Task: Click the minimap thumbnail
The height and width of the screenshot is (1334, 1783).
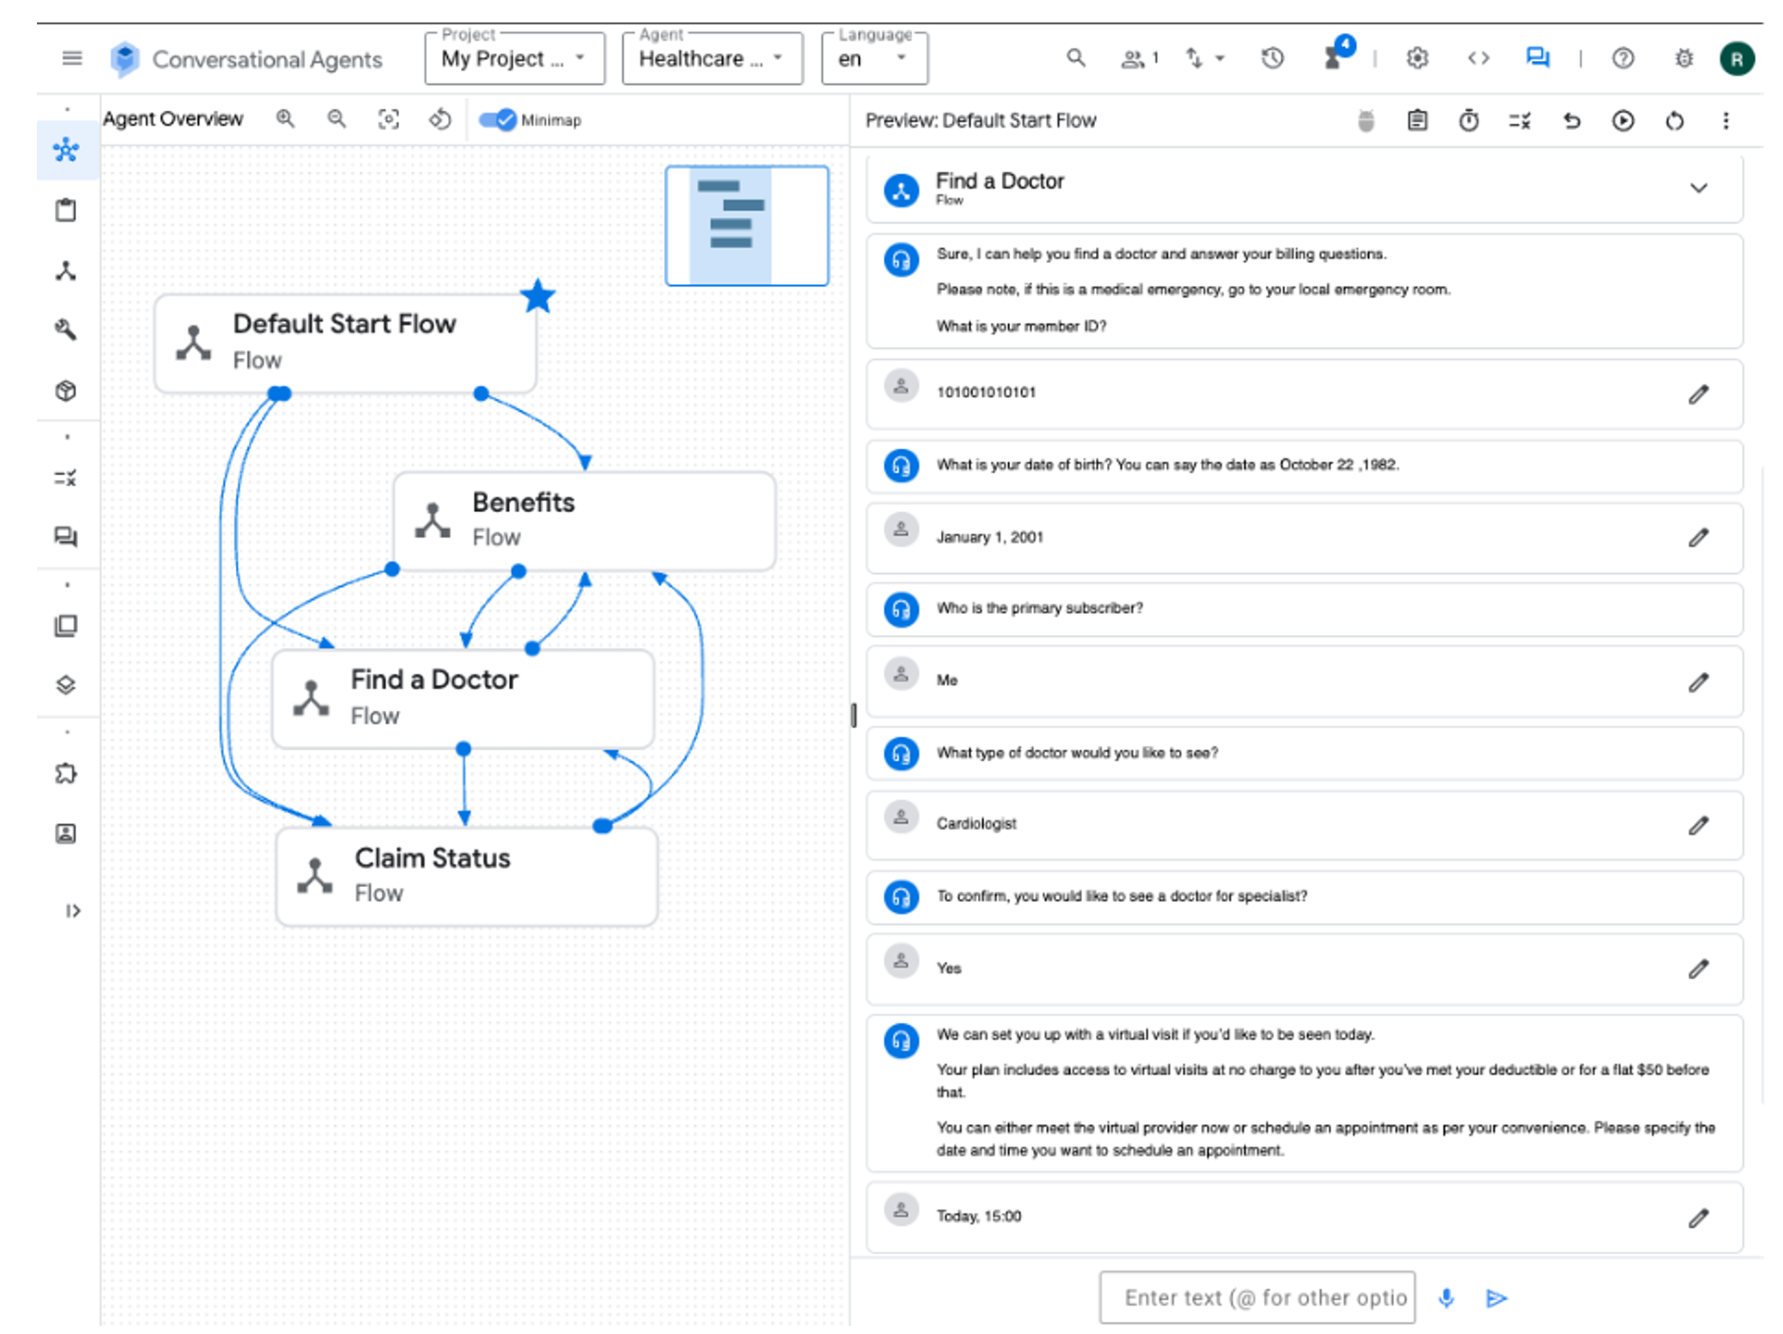Action: point(747,225)
